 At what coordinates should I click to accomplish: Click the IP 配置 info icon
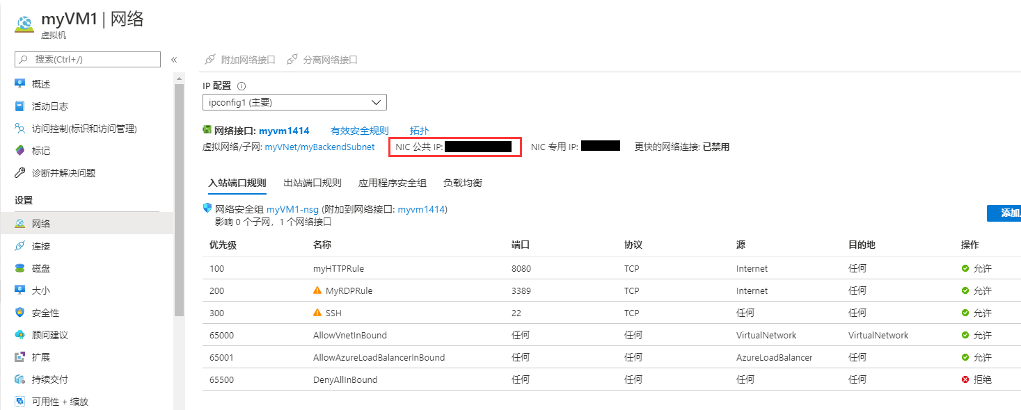[242, 86]
